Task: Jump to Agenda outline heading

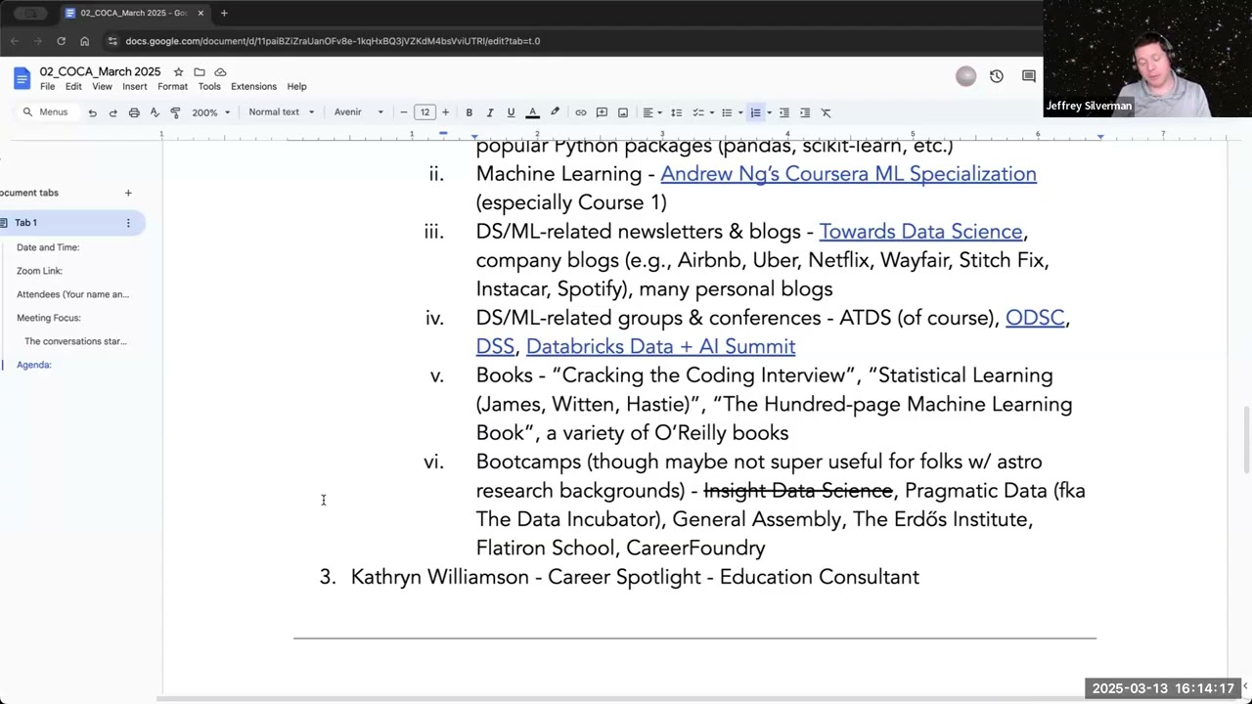Action: pyautogui.click(x=34, y=365)
